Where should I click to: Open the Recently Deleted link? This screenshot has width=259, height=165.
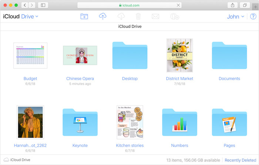tap(240, 160)
